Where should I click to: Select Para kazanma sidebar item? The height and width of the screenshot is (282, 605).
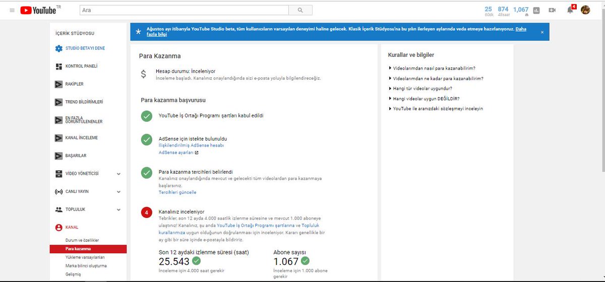(x=88, y=249)
